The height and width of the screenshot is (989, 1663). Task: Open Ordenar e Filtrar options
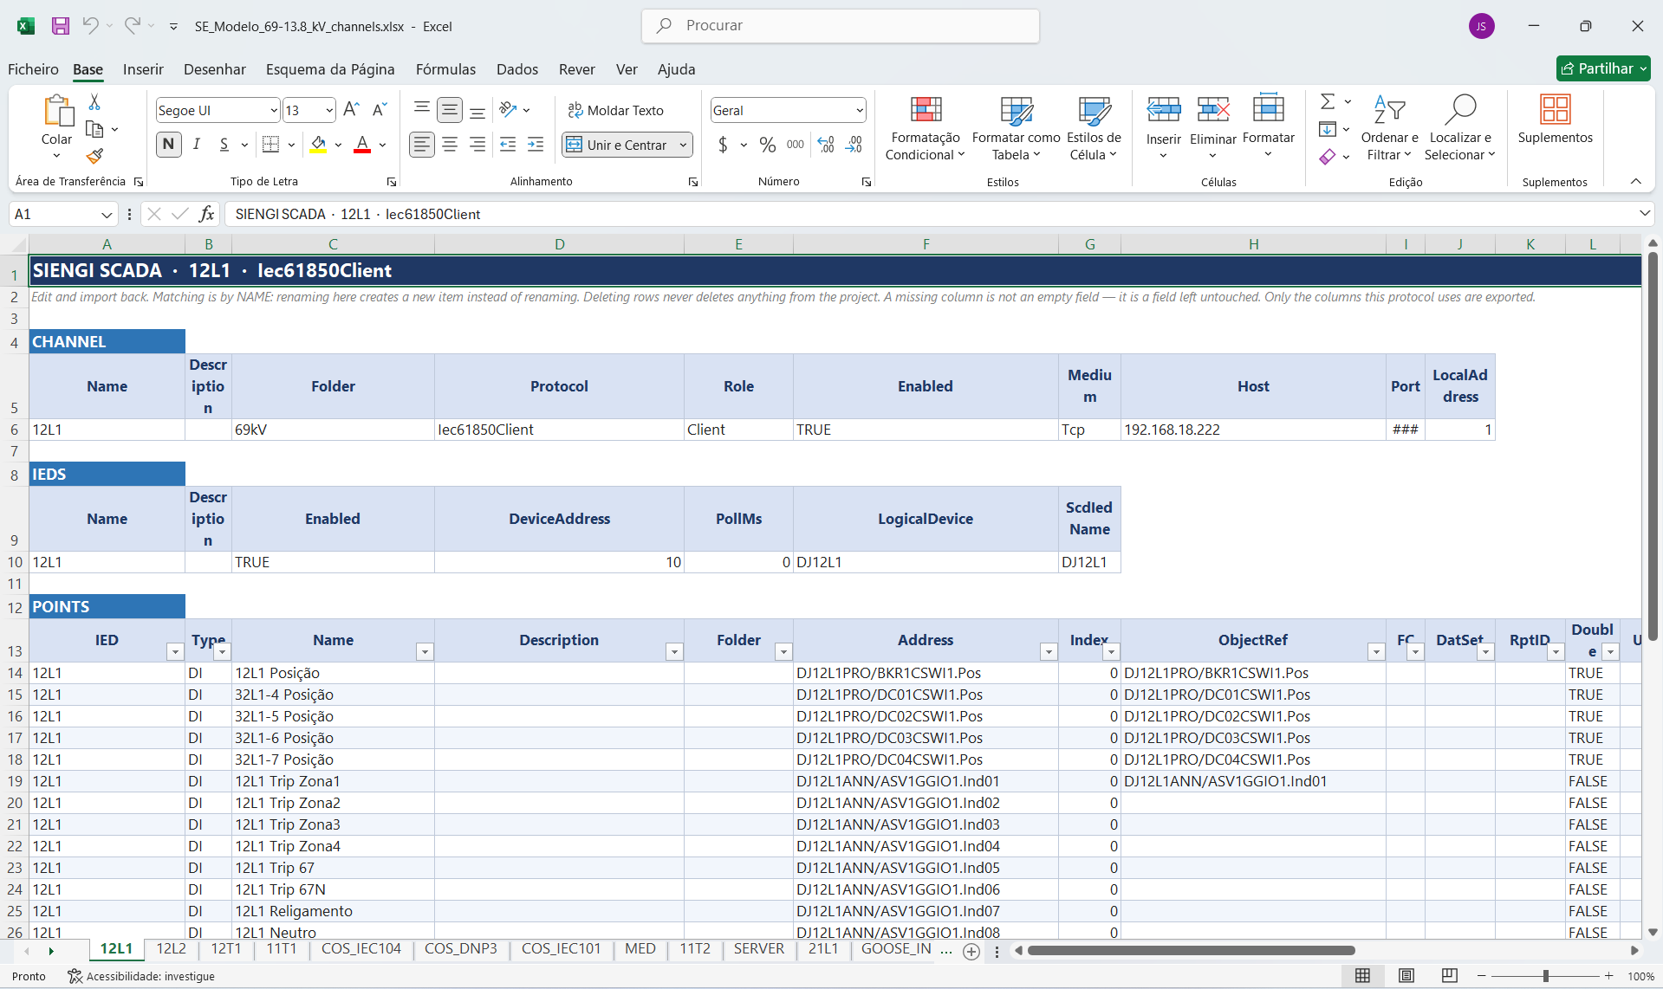point(1389,128)
